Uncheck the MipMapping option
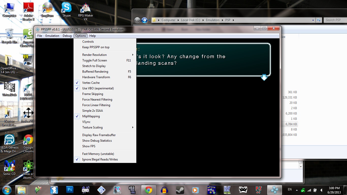347x195 pixels. 91,116
